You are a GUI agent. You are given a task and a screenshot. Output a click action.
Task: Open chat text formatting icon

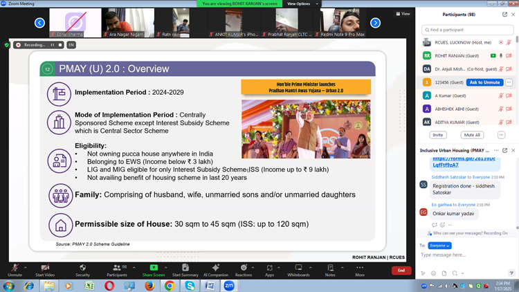pyautogui.click(x=423, y=273)
